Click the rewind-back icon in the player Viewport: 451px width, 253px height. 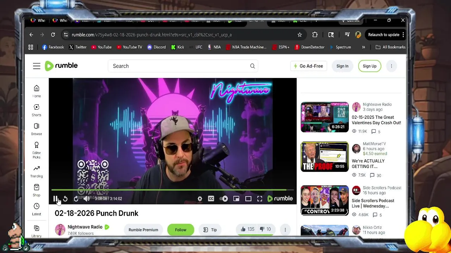(65, 199)
